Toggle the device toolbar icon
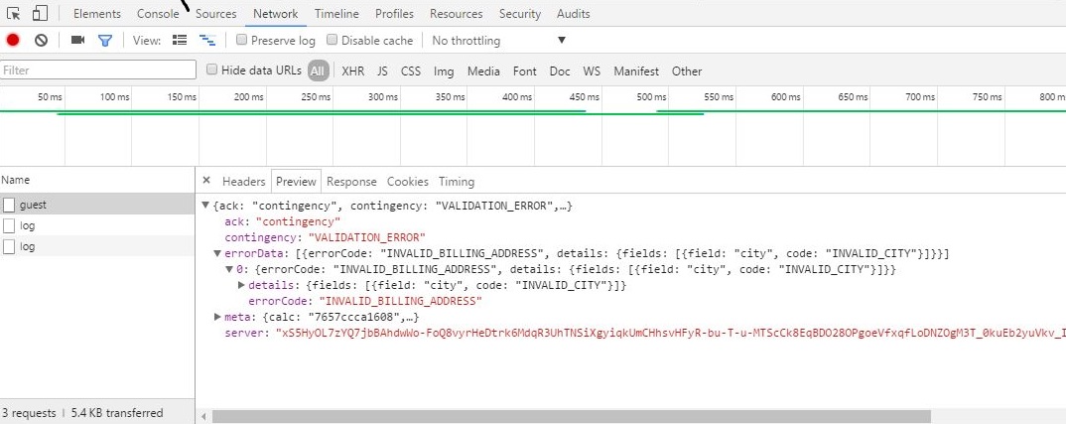This screenshot has height=424, width=1066. [x=40, y=14]
